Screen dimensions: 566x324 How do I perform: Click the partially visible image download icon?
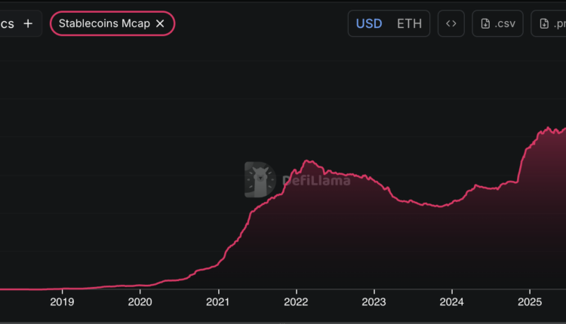click(544, 23)
